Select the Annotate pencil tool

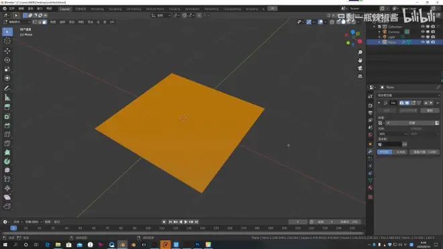pyautogui.click(x=7, y=89)
